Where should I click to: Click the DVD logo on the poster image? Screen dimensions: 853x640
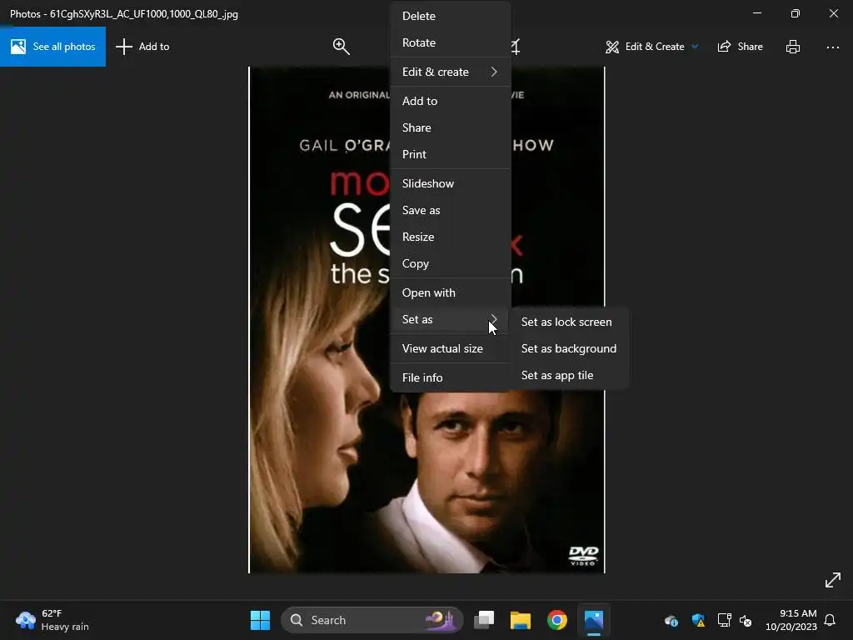click(x=584, y=556)
